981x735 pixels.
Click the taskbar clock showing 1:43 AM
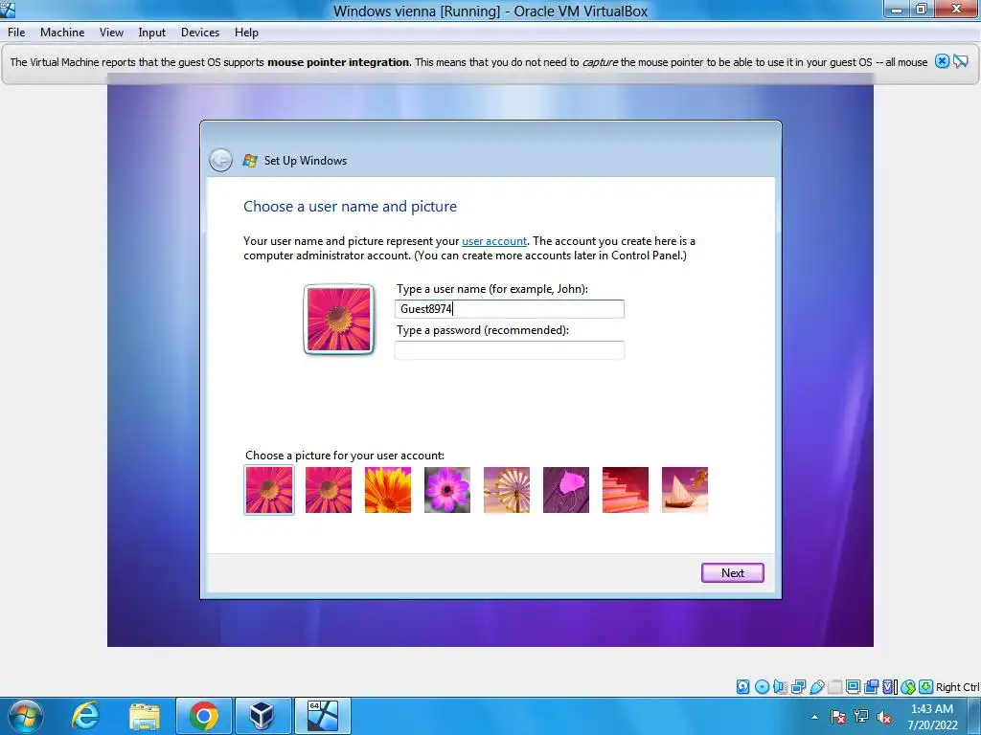pos(932,717)
